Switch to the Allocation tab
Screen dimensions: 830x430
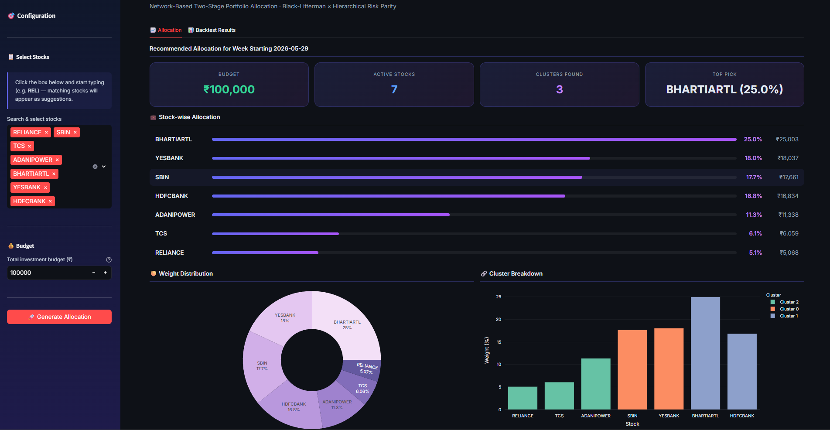[166, 30]
